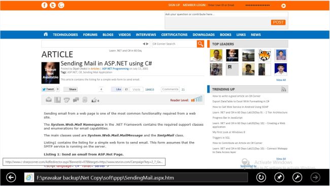330x186 pixels.
Task: Open the Articles link in byline
Action: [95, 69]
